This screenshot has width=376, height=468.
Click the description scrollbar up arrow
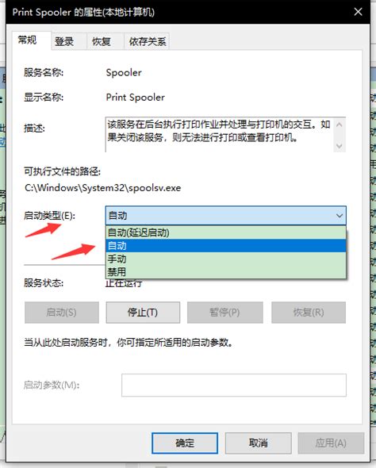point(340,125)
